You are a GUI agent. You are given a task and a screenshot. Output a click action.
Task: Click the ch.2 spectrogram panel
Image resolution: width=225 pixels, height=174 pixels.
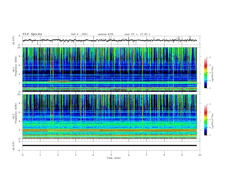point(109,117)
